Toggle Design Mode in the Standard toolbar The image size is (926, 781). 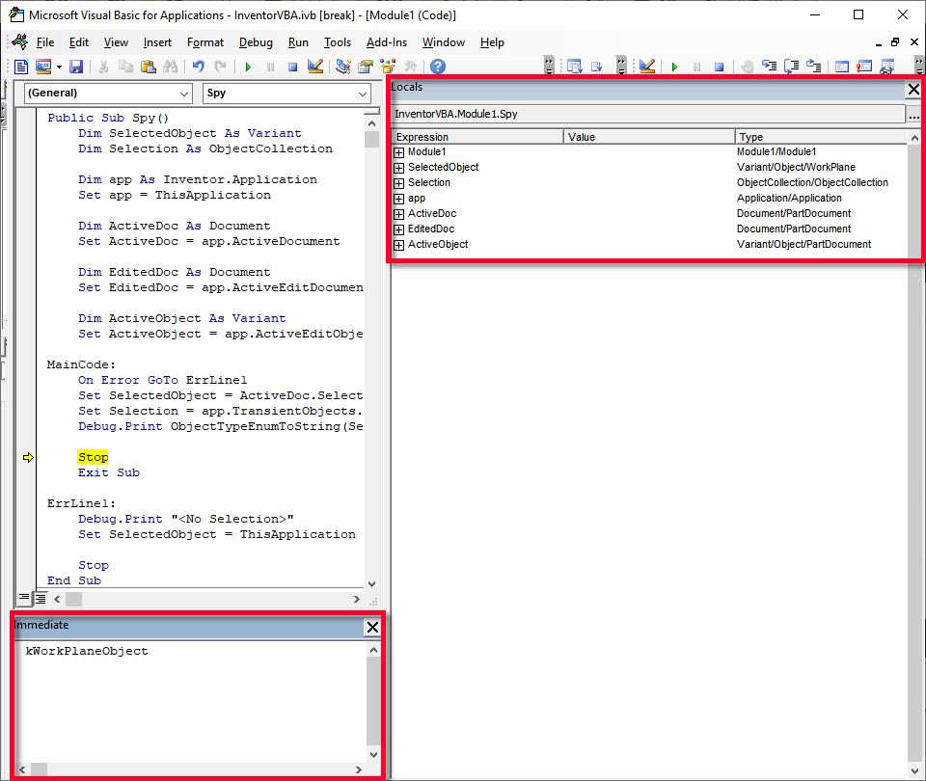[x=314, y=67]
